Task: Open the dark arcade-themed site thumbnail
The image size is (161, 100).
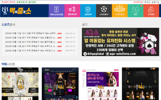Action: pos(60,84)
